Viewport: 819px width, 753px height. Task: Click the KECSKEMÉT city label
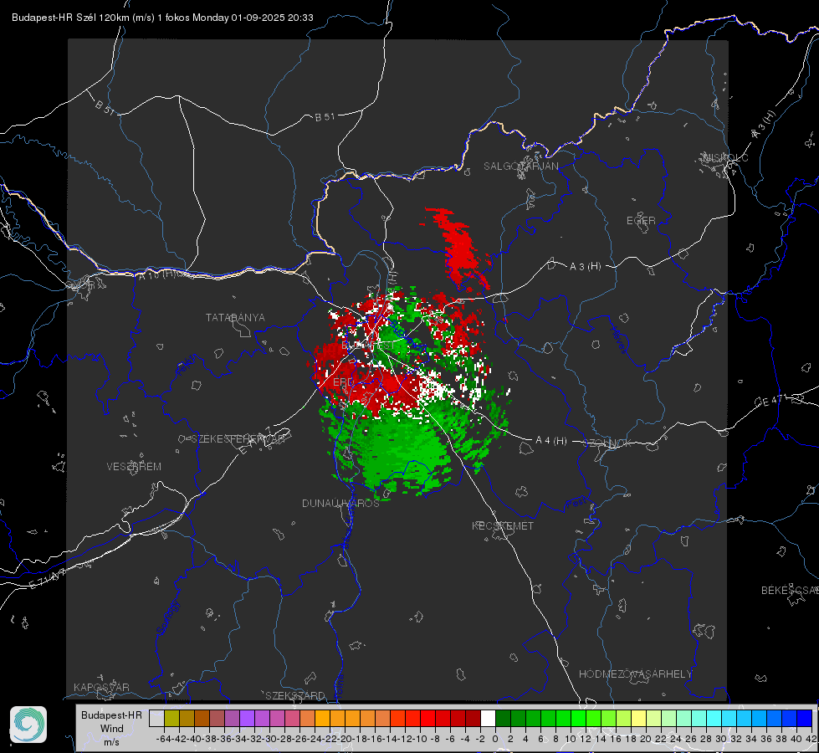(503, 525)
